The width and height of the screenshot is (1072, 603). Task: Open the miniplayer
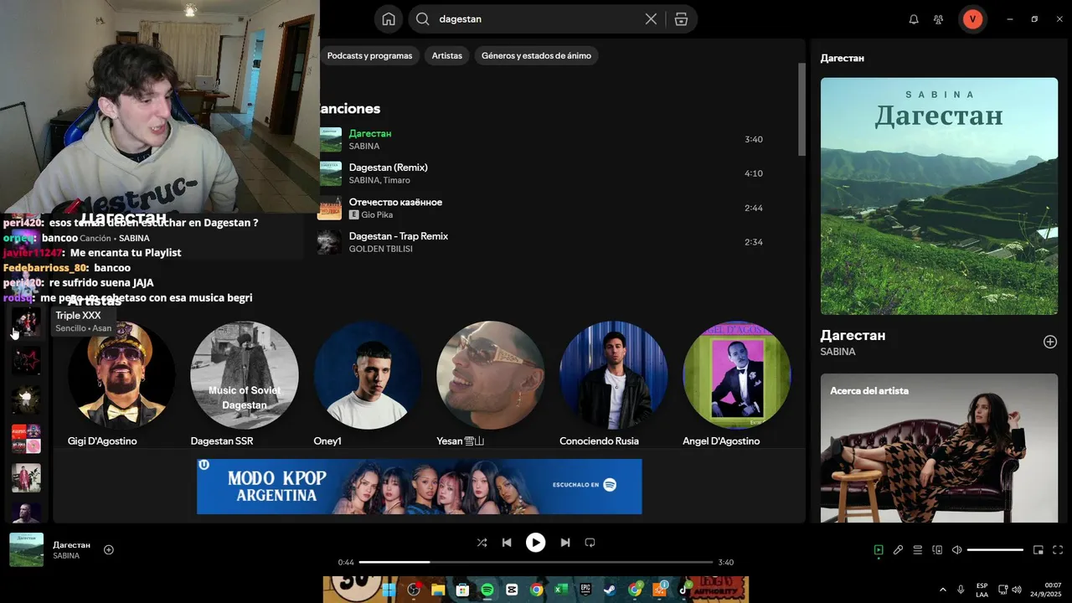[1038, 550]
